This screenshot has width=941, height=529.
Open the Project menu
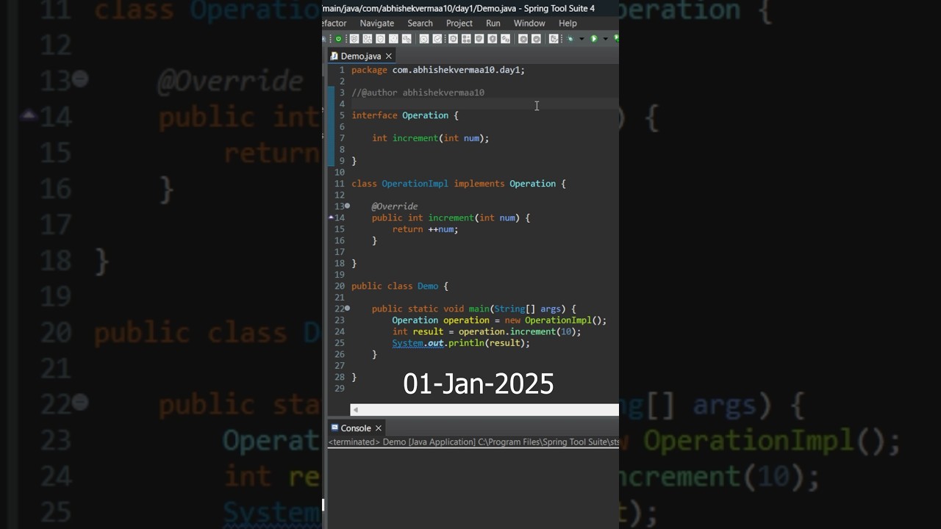459,24
